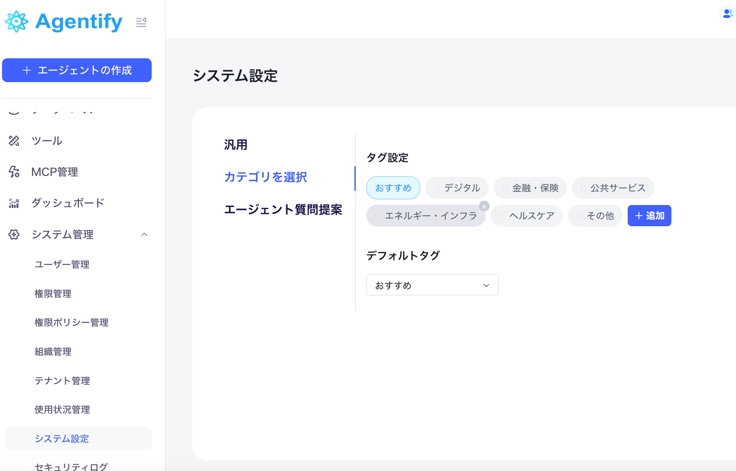
Task: Open the 汎用 settings tab
Action: tap(236, 145)
